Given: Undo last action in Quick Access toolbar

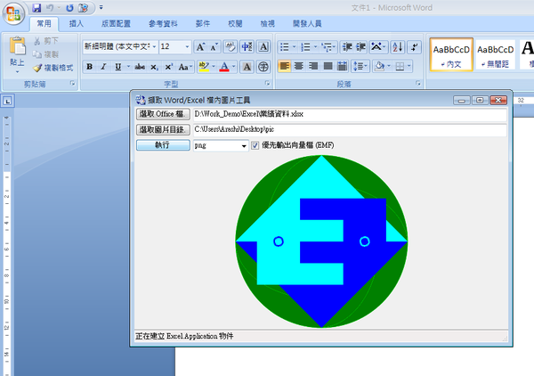Looking at the screenshot, I should [50, 8].
